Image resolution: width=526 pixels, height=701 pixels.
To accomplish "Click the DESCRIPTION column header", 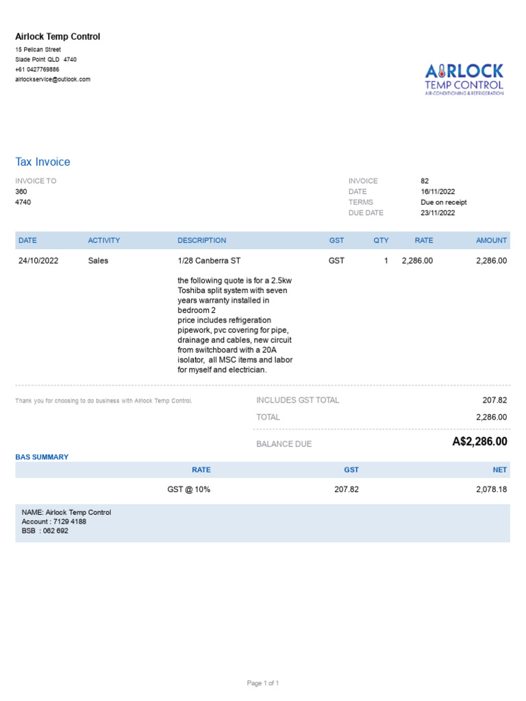I will [201, 240].
